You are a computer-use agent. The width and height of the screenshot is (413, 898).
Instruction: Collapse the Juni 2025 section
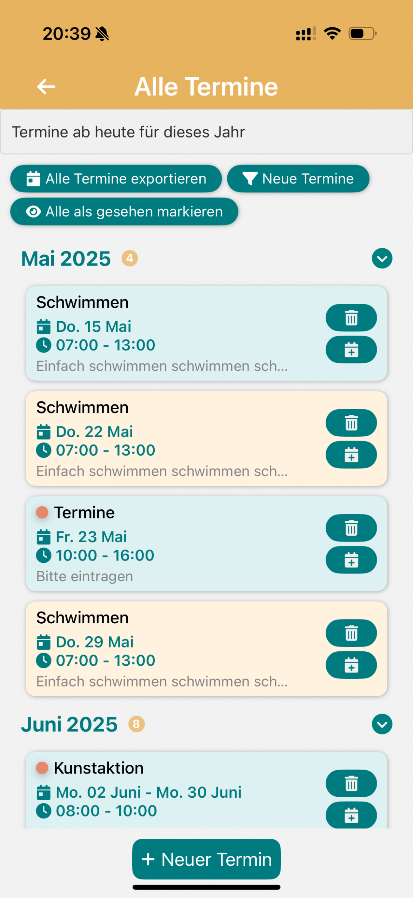click(x=382, y=724)
